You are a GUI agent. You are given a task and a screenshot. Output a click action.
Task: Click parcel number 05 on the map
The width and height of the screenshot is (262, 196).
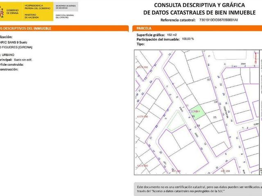214,116
